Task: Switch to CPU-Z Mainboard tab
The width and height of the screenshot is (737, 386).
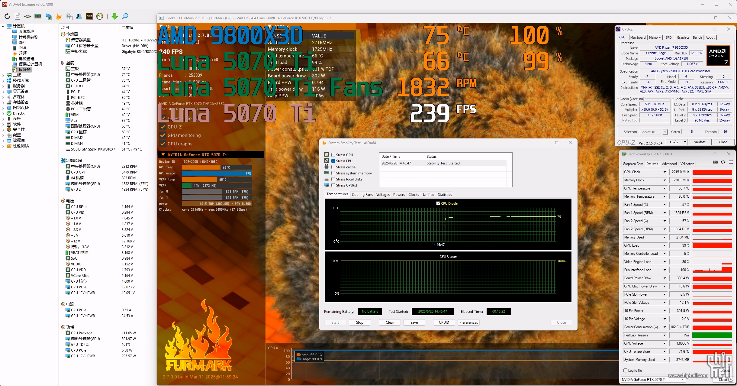Action: point(638,37)
